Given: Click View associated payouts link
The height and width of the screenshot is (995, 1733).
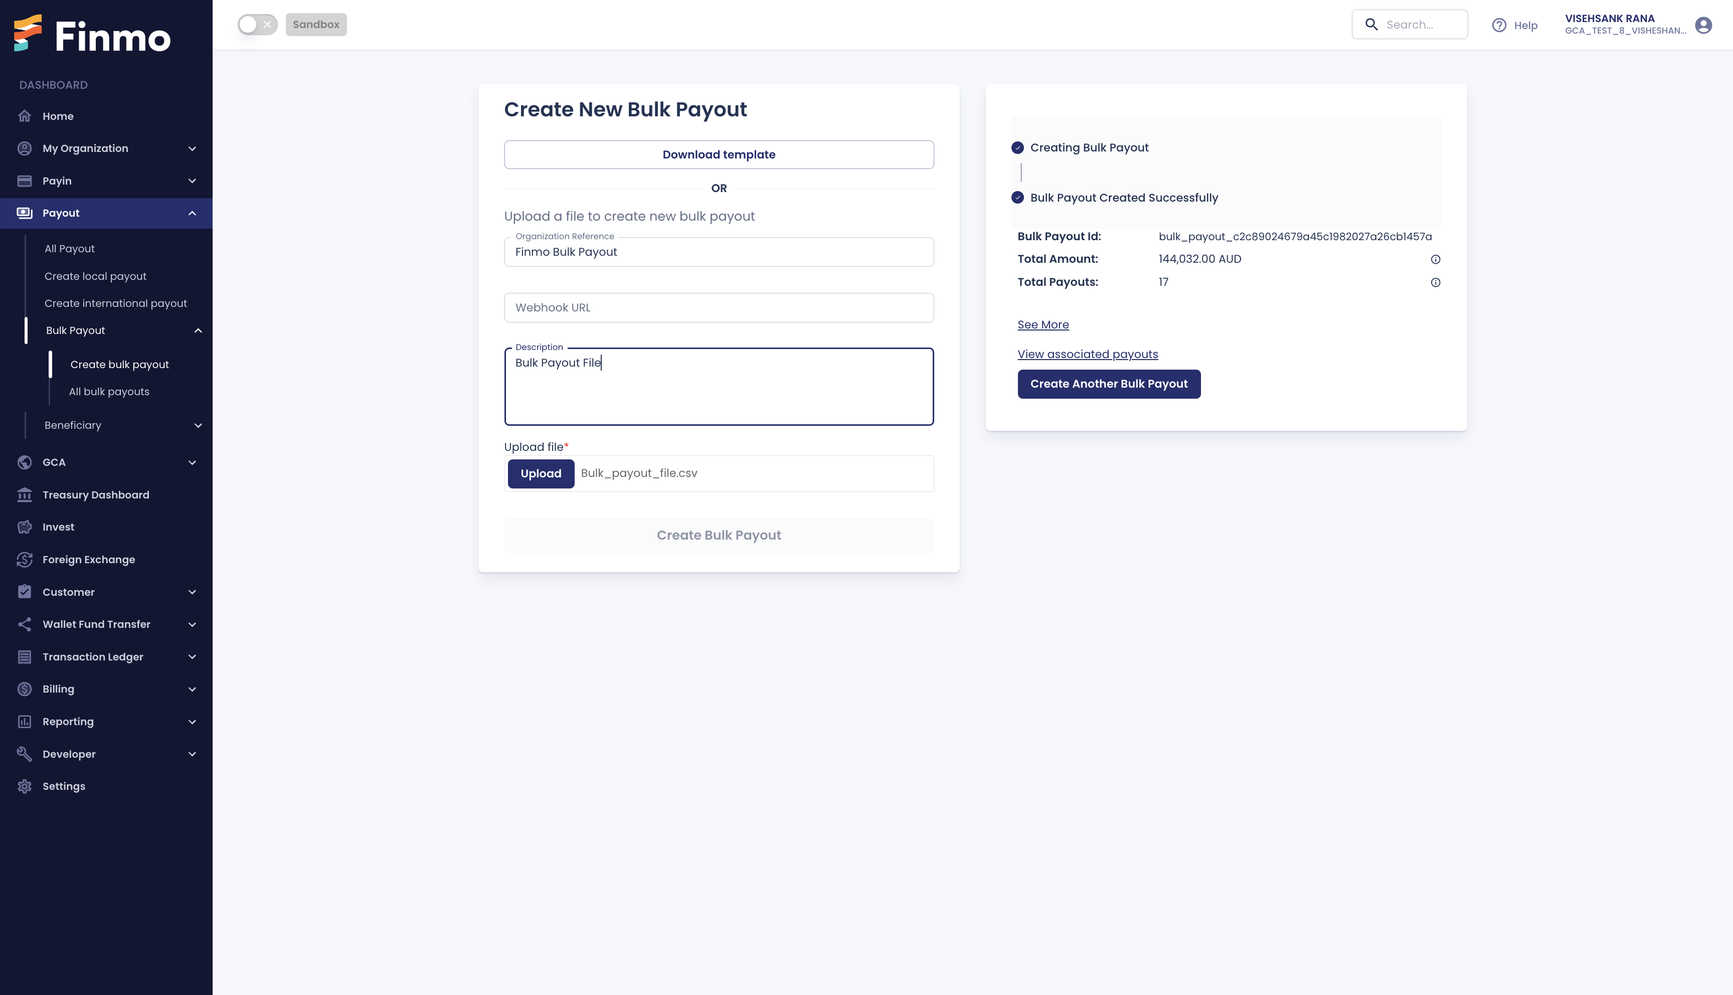Looking at the screenshot, I should [1088, 355].
